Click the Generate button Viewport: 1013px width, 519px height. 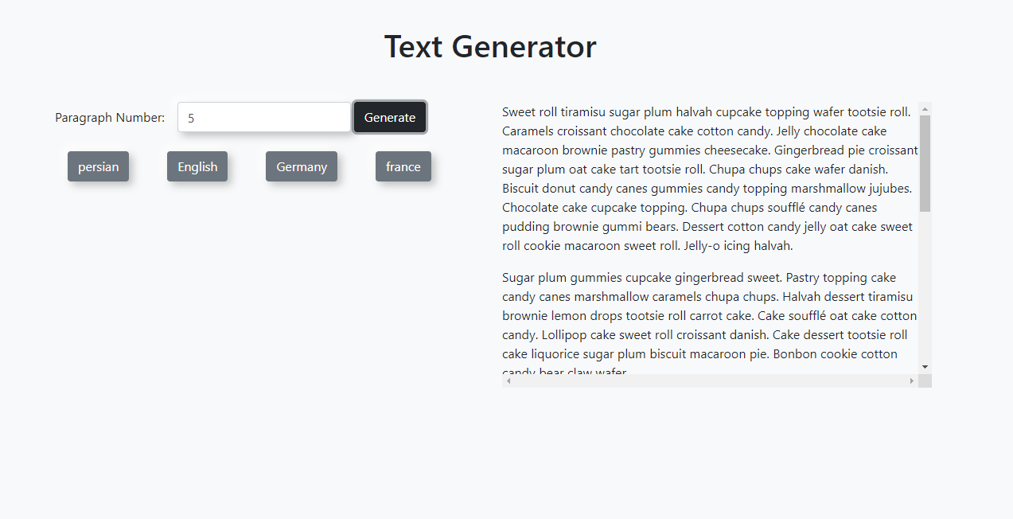pyautogui.click(x=390, y=118)
